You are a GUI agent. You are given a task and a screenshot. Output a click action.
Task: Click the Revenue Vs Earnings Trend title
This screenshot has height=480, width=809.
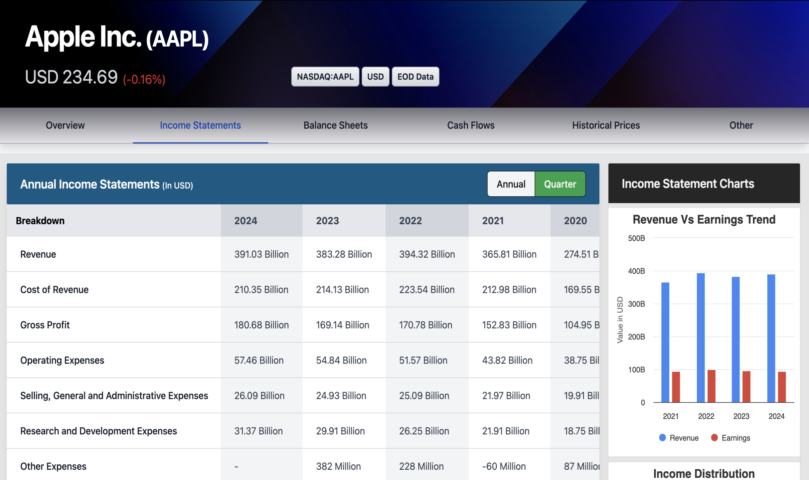(704, 219)
